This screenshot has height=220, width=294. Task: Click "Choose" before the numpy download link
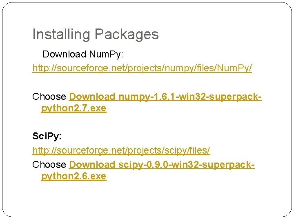point(49,97)
